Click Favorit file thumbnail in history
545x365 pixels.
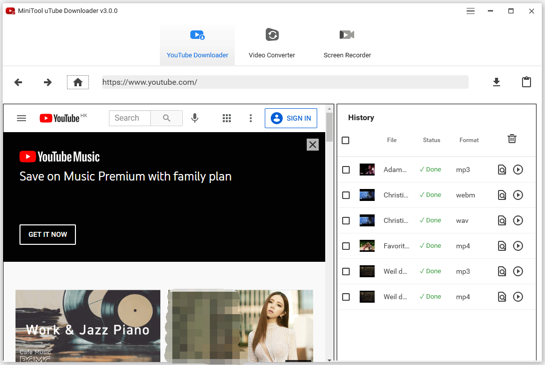click(367, 246)
